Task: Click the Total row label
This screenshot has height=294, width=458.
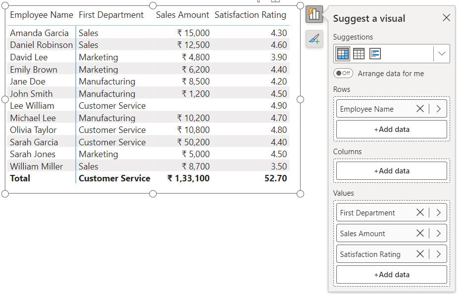Action: click(x=20, y=178)
